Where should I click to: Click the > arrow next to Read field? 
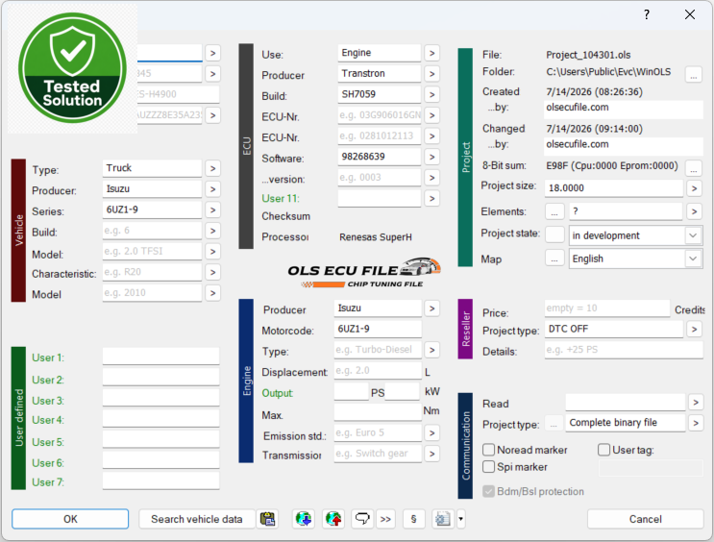[696, 402]
